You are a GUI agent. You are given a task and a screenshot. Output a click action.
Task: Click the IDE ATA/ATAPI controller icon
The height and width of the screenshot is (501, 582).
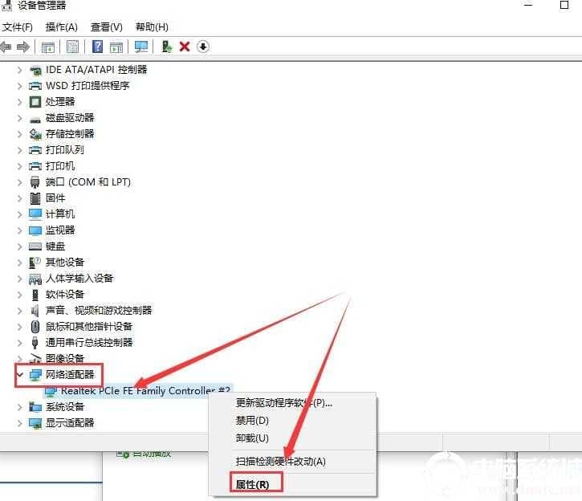35,70
